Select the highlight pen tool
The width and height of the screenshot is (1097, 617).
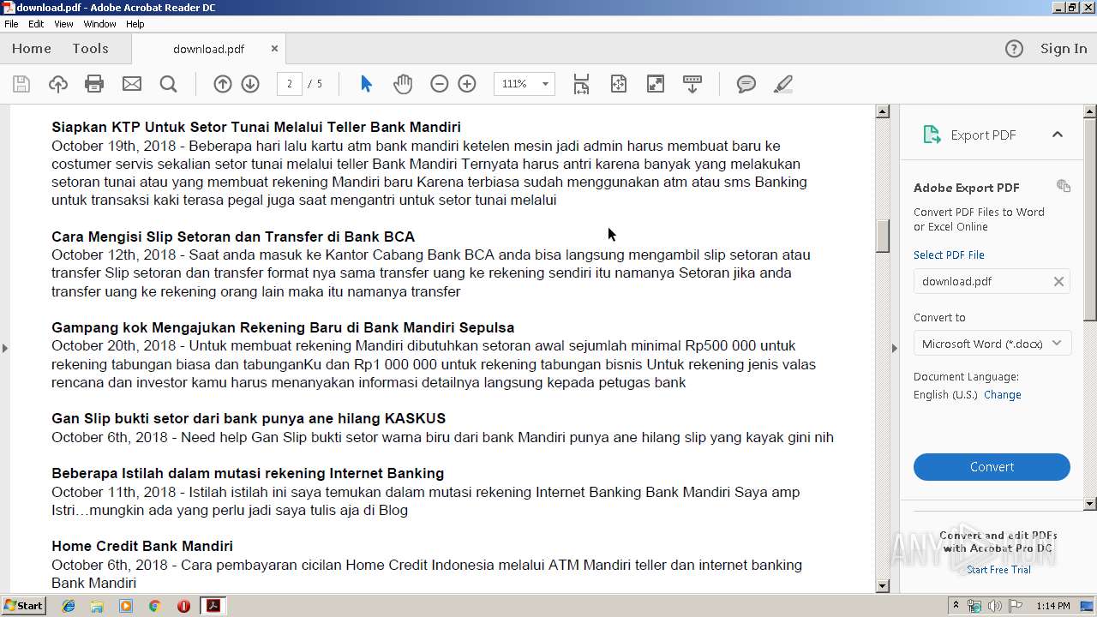click(x=782, y=84)
